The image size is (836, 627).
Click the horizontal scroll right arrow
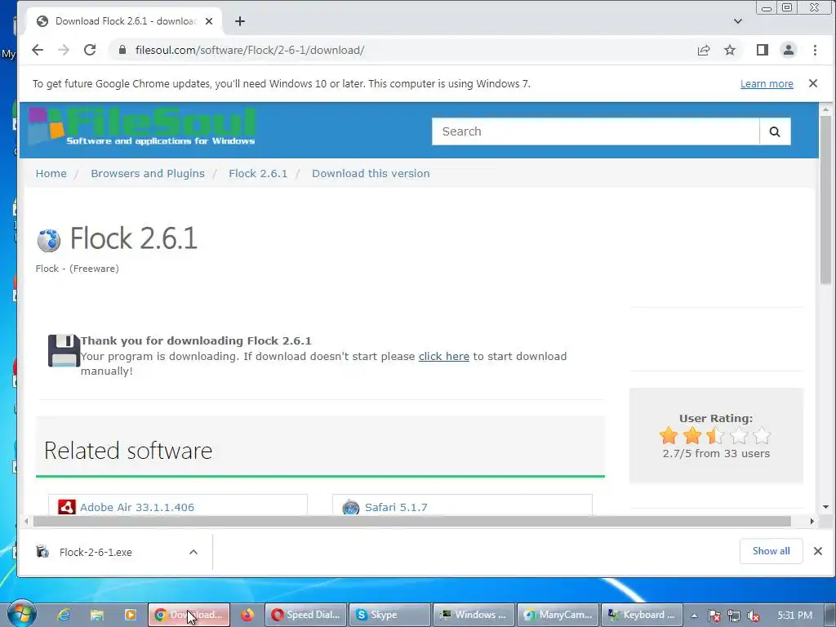(812, 521)
